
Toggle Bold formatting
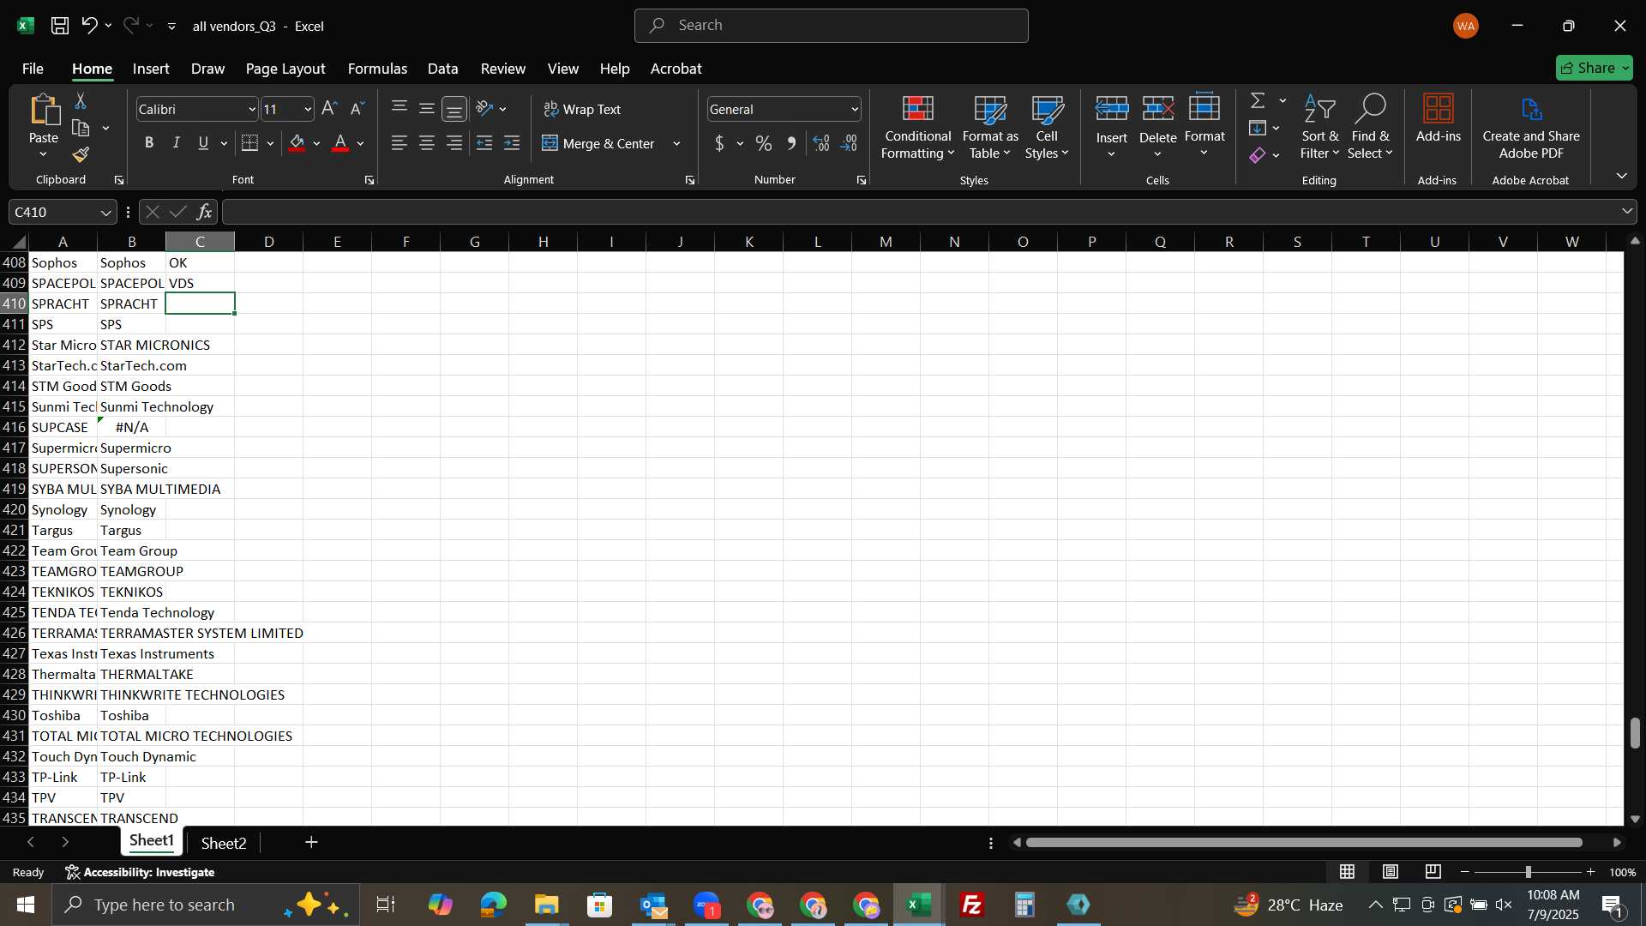point(149,143)
